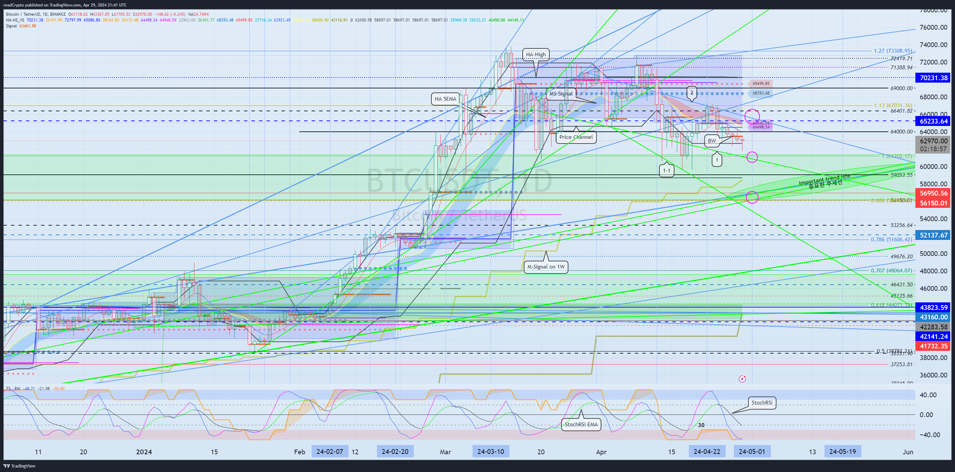955x472 pixels.
Task: Click the 59053.55 level label
Action: (901, 175)
